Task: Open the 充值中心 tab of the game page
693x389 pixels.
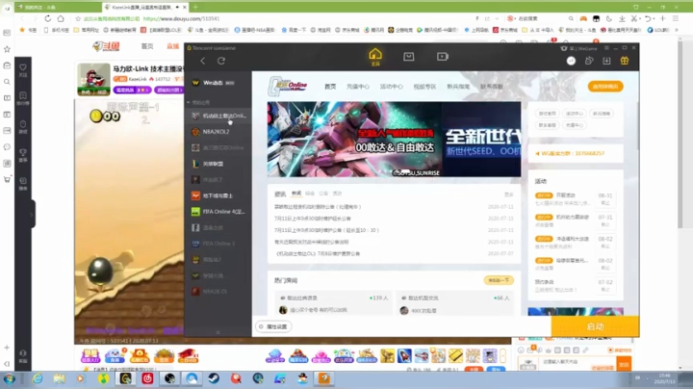Action: 358,87
